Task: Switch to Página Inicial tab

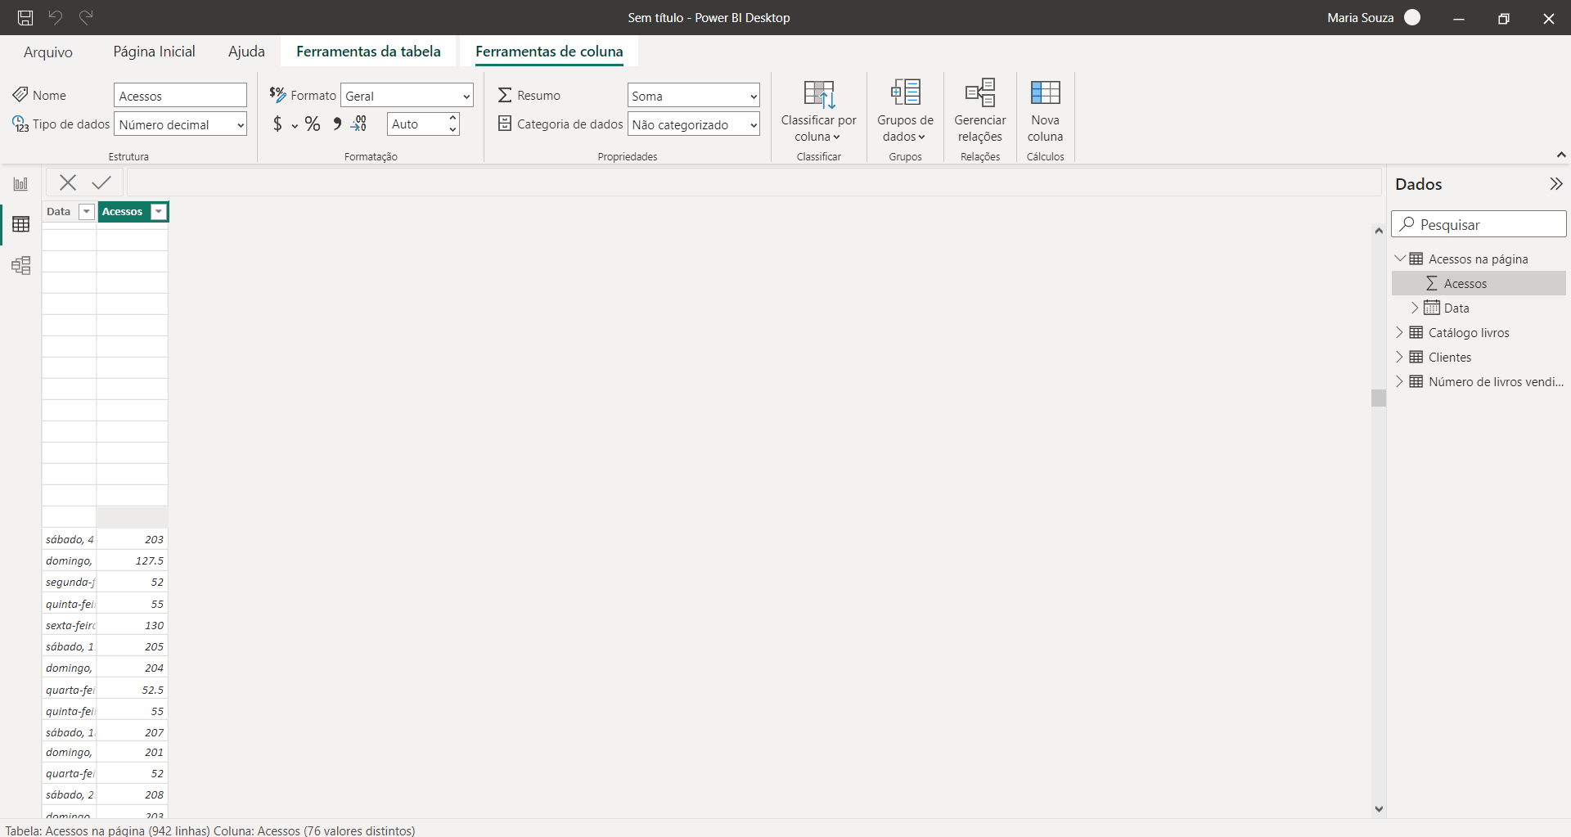Action: [x=154, y=52]
